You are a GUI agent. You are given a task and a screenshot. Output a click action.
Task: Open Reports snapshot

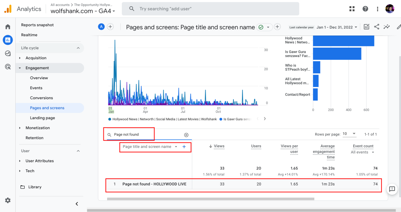37,25
